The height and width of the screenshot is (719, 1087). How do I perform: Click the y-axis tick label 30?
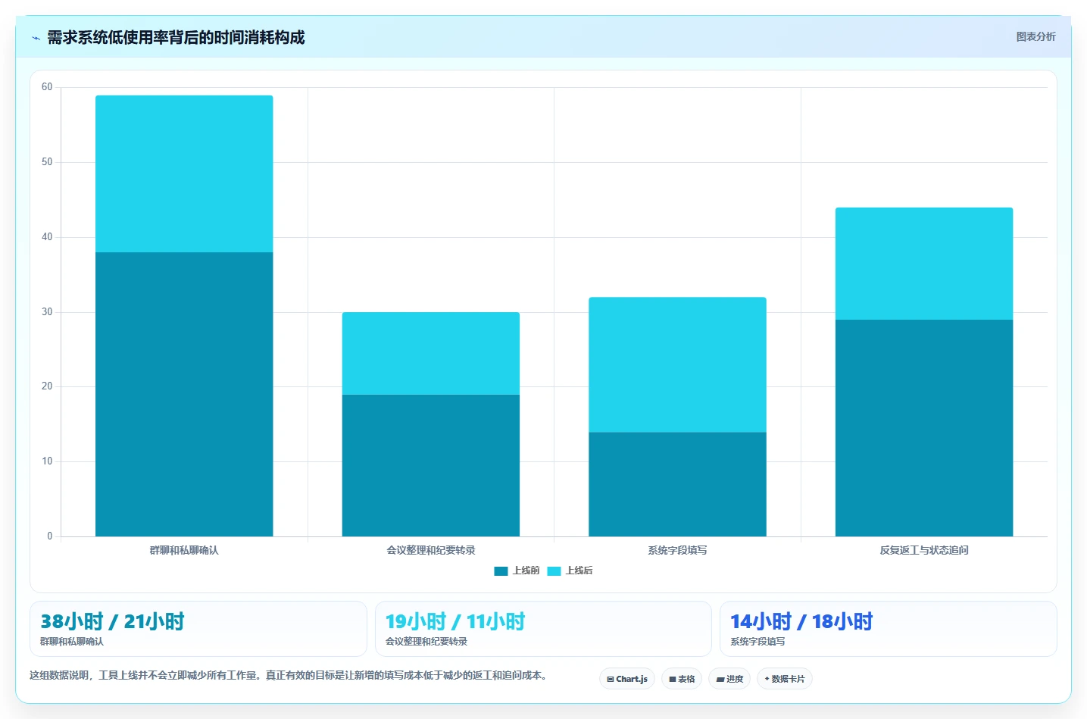47,312
